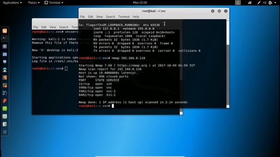Show all applications grid in dock

pos(5,132)
